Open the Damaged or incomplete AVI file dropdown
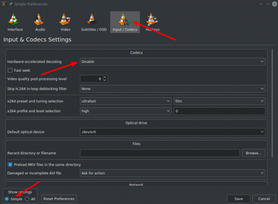Image resolution: width=278 pixels, height=204 pixels. pos(172,173)
